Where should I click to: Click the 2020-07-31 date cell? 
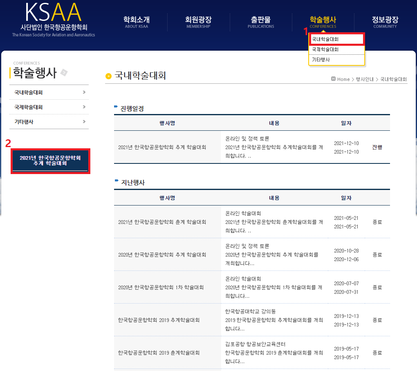[346, 292]
